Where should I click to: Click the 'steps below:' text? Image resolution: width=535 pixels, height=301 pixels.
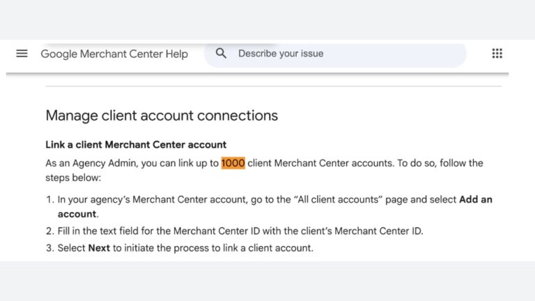(x=73, y=178)
